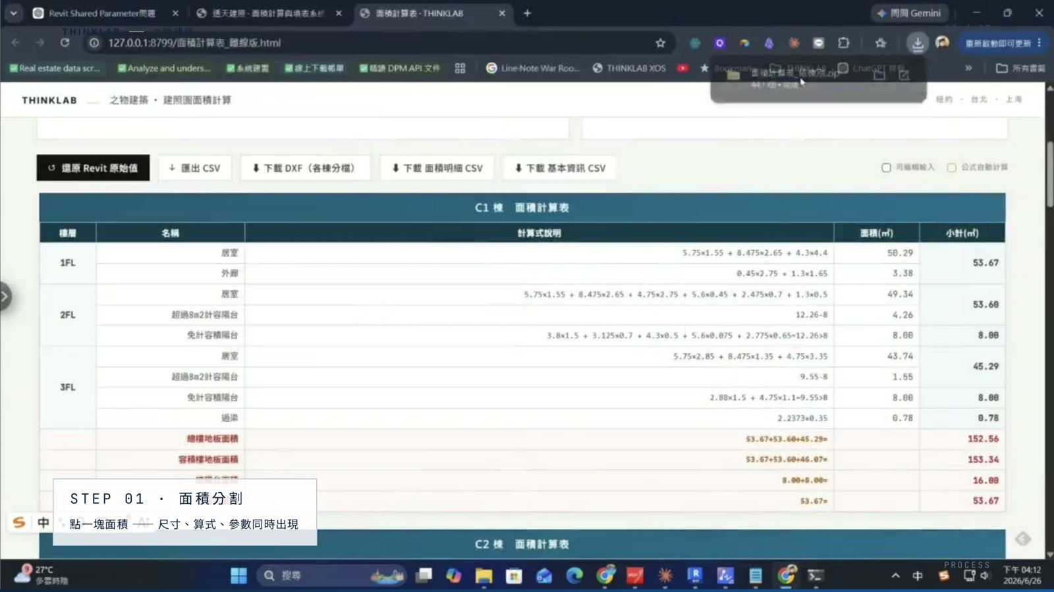View site information icon in address bar
1054x592 pixels.
pos(94,43)
